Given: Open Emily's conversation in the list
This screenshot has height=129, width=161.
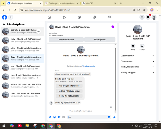Looking at the screenshot, I should pos(23,40).
